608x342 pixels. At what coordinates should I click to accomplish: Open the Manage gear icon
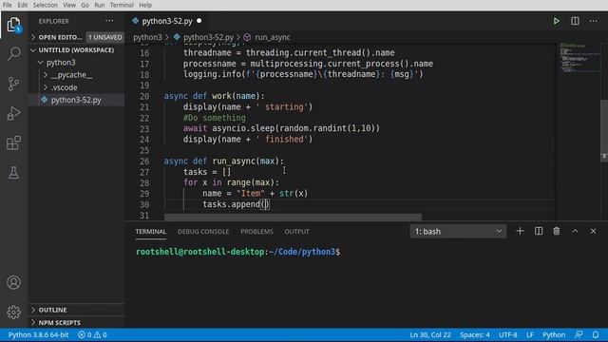[13, 312]
